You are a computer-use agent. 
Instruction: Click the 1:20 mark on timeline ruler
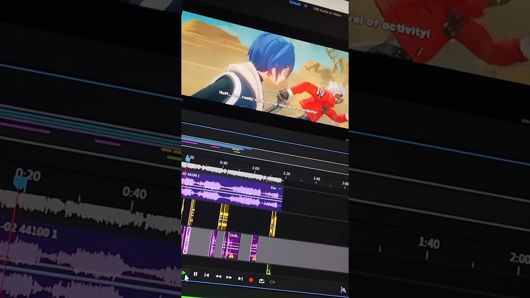pos(287,174)
